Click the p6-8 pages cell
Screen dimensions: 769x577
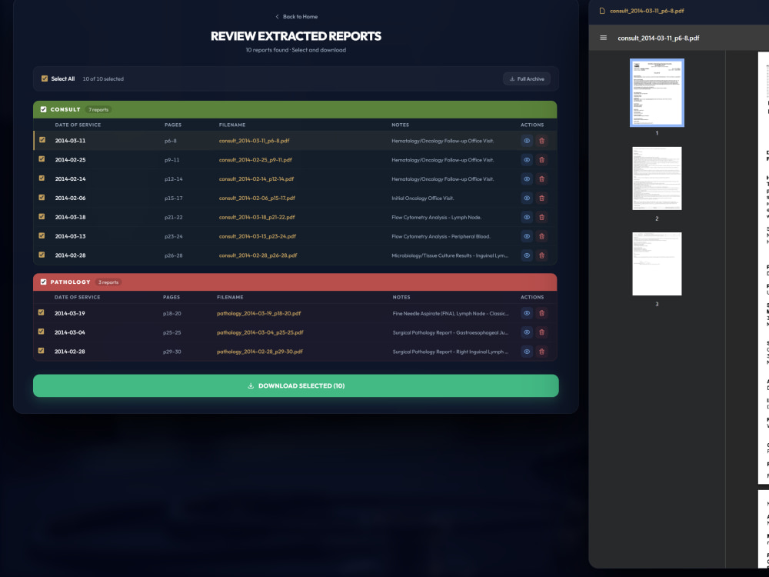pyautogui.click(x=170, y=141)
